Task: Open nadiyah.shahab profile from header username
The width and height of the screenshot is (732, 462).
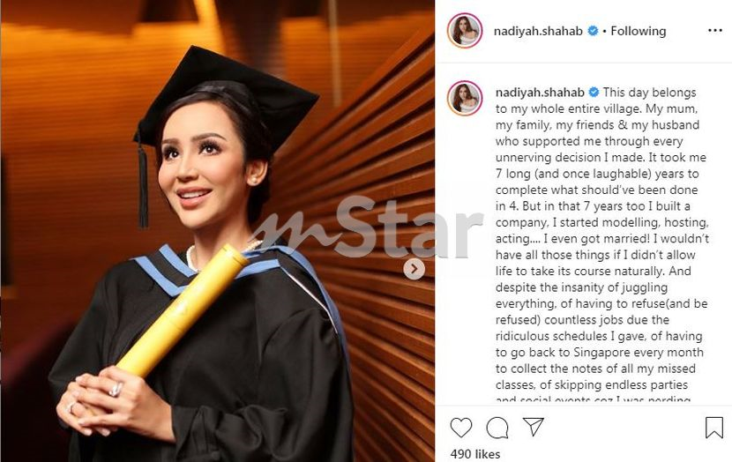Action: pyautogui.click(x=538, y=31)
